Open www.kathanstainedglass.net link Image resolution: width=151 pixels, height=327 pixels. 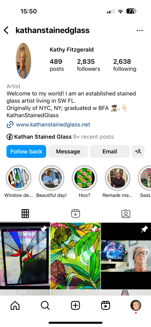coord(53,125)
